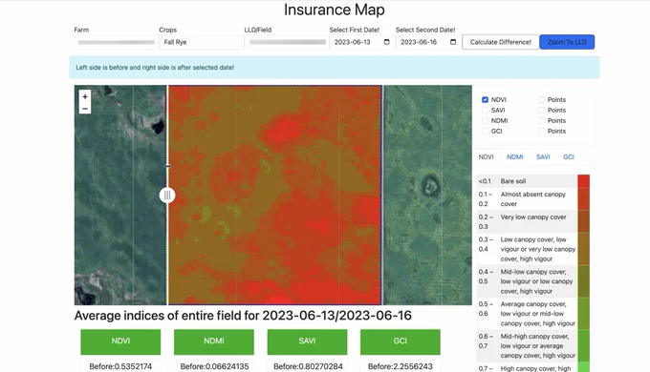Viewport: 650px width, 372px height.
Task: Click first date field 2023-06-13
Action: (x=362, y=42)
